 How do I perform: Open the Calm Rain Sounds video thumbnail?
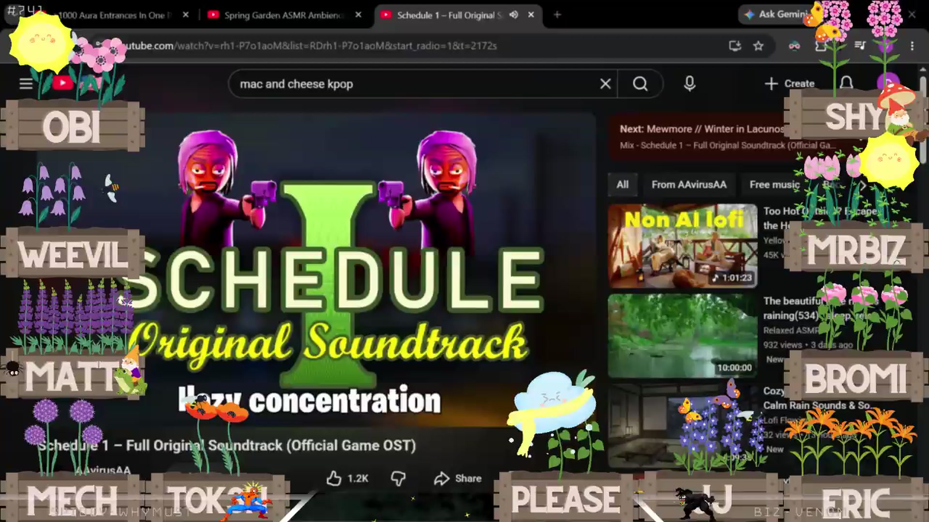[x=683, y=426]
